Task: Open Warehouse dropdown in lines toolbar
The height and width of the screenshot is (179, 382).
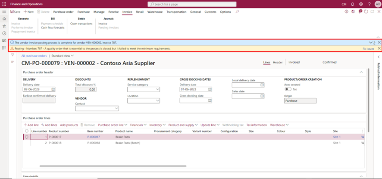Action: 279,125
